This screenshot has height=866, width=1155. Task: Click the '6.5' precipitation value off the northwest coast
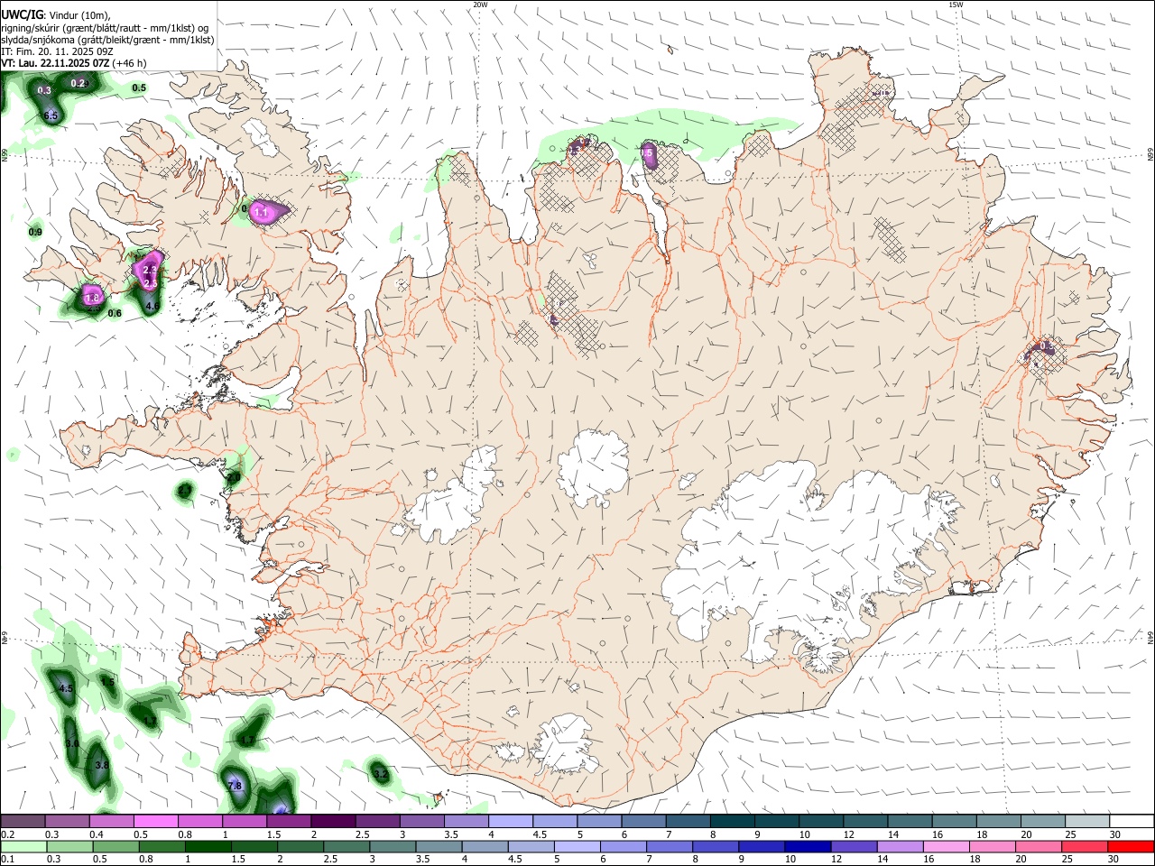(51, 116)
